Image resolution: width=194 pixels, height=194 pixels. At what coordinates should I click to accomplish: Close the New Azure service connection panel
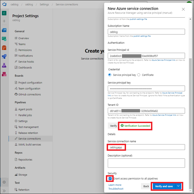click(183, 9)
